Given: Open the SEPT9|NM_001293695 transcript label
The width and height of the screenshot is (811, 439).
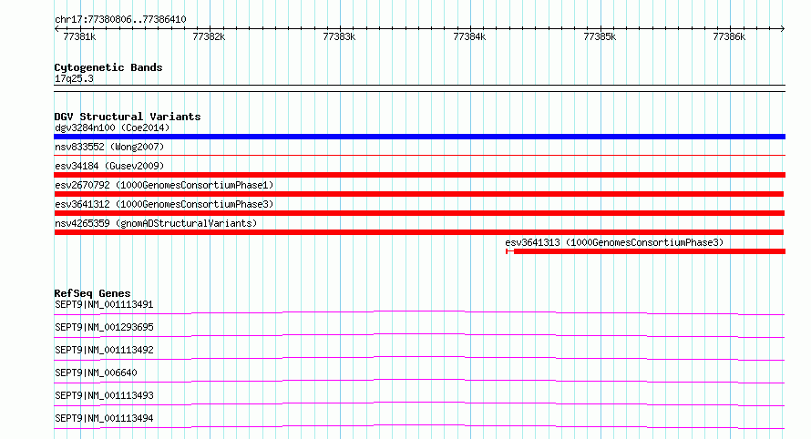Looking at the screenshot, I should pos(104,327).
